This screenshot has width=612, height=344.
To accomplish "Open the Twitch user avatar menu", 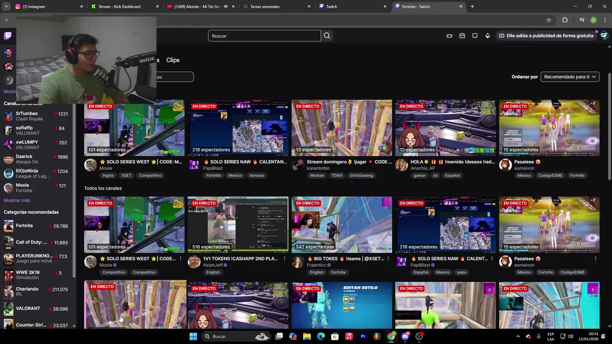I will (604, 35).
